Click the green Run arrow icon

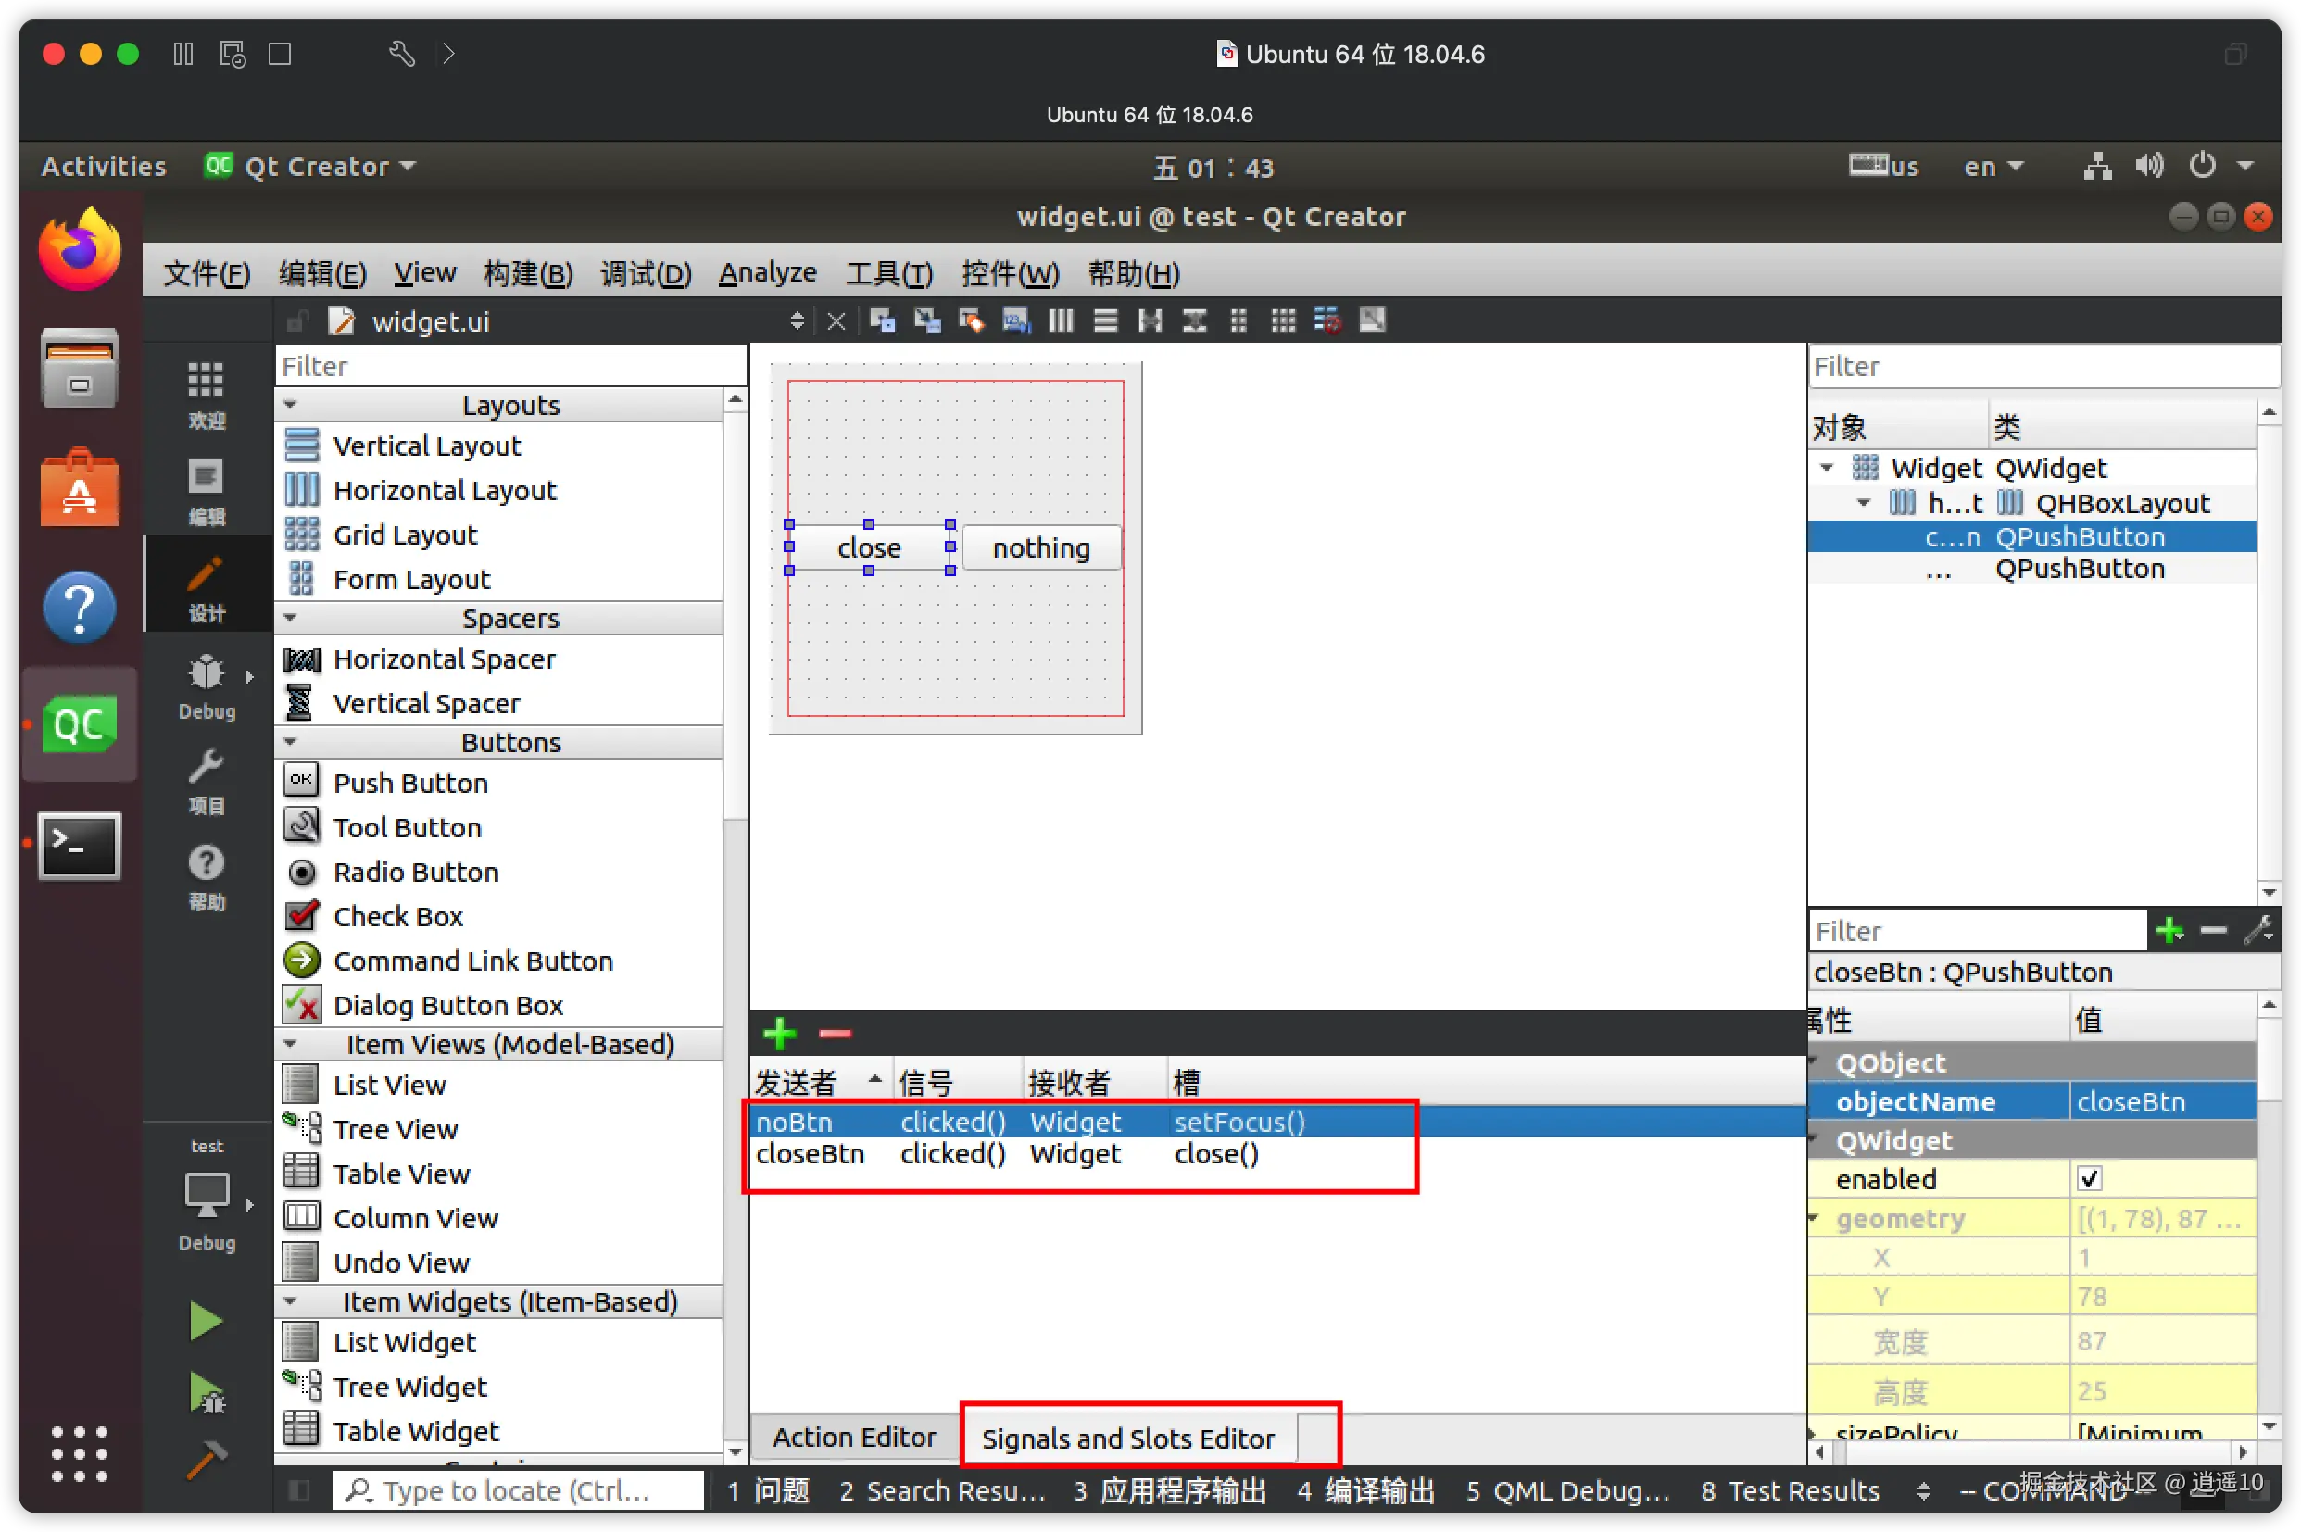click(x=206, y=1321)
